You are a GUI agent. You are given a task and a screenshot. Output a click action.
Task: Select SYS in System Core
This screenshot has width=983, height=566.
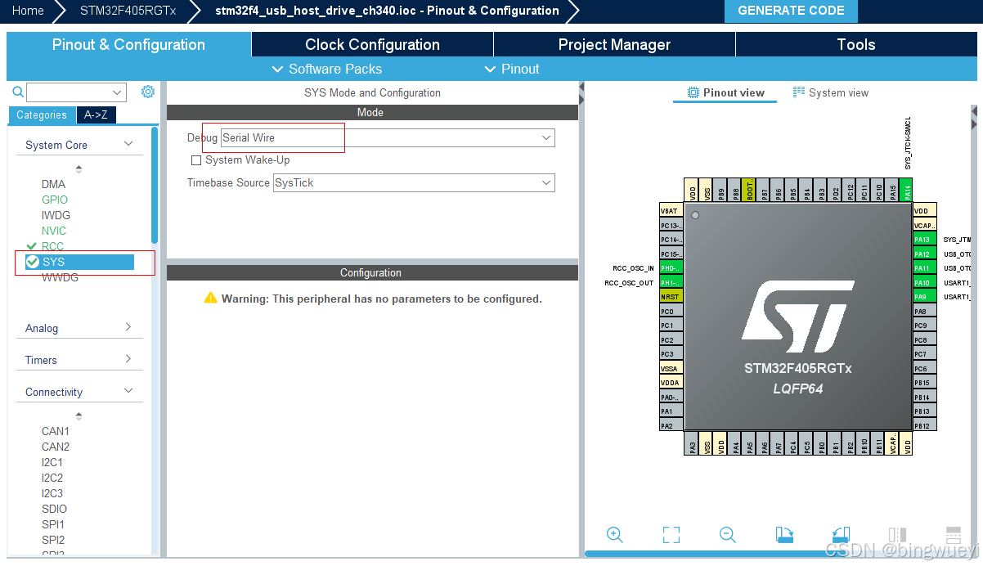pos(79,262)
